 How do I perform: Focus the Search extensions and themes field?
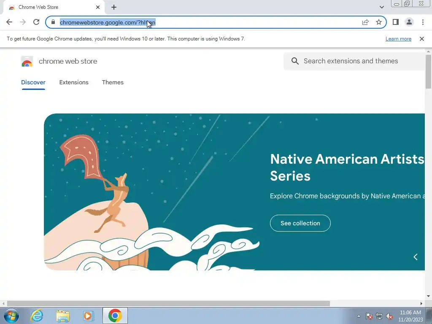pos(355,61)
